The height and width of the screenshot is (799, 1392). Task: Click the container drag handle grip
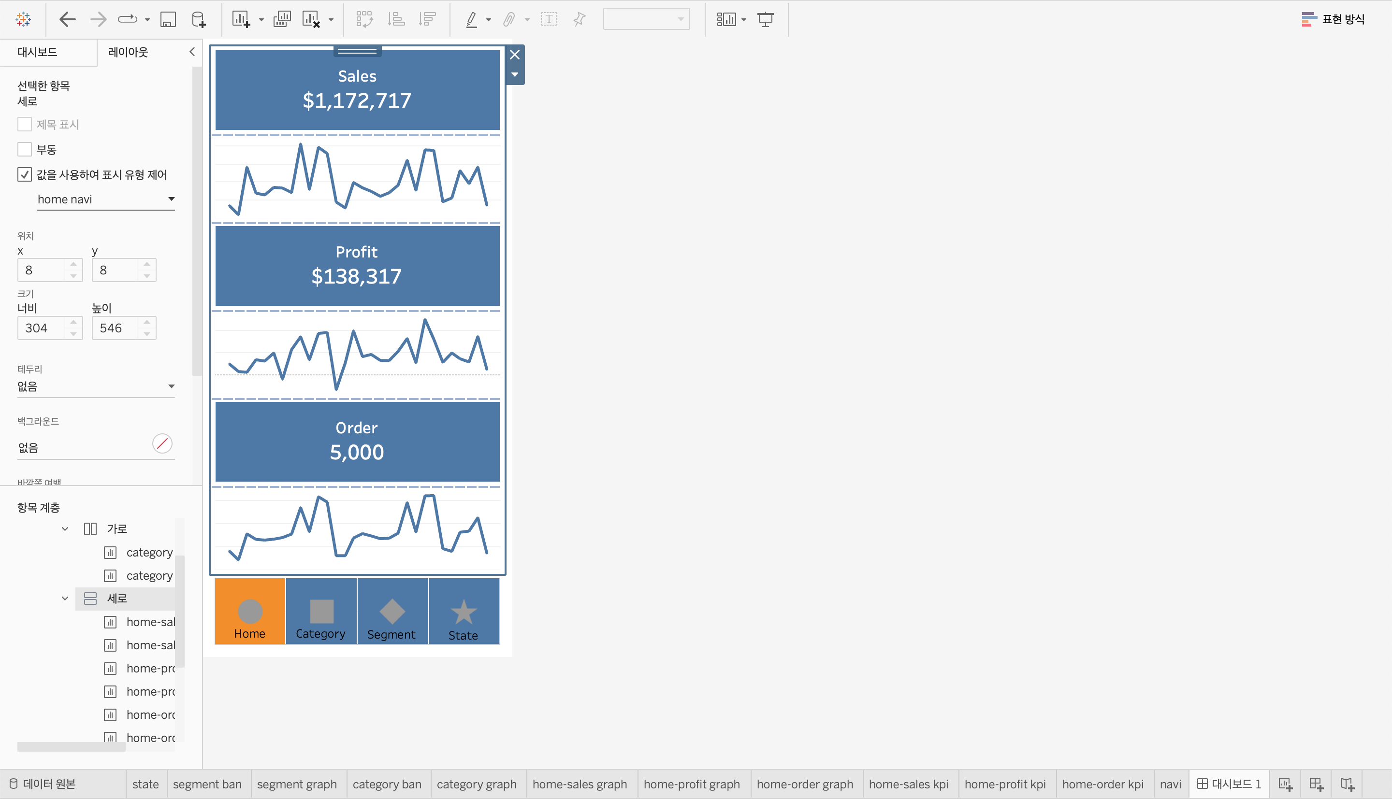coord(357,52)
